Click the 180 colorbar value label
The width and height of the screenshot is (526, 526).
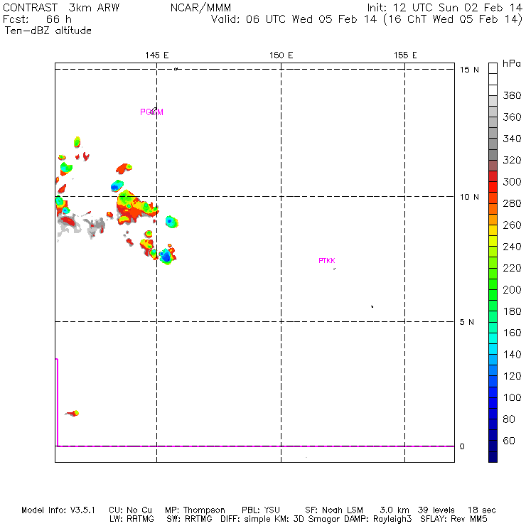512,311
